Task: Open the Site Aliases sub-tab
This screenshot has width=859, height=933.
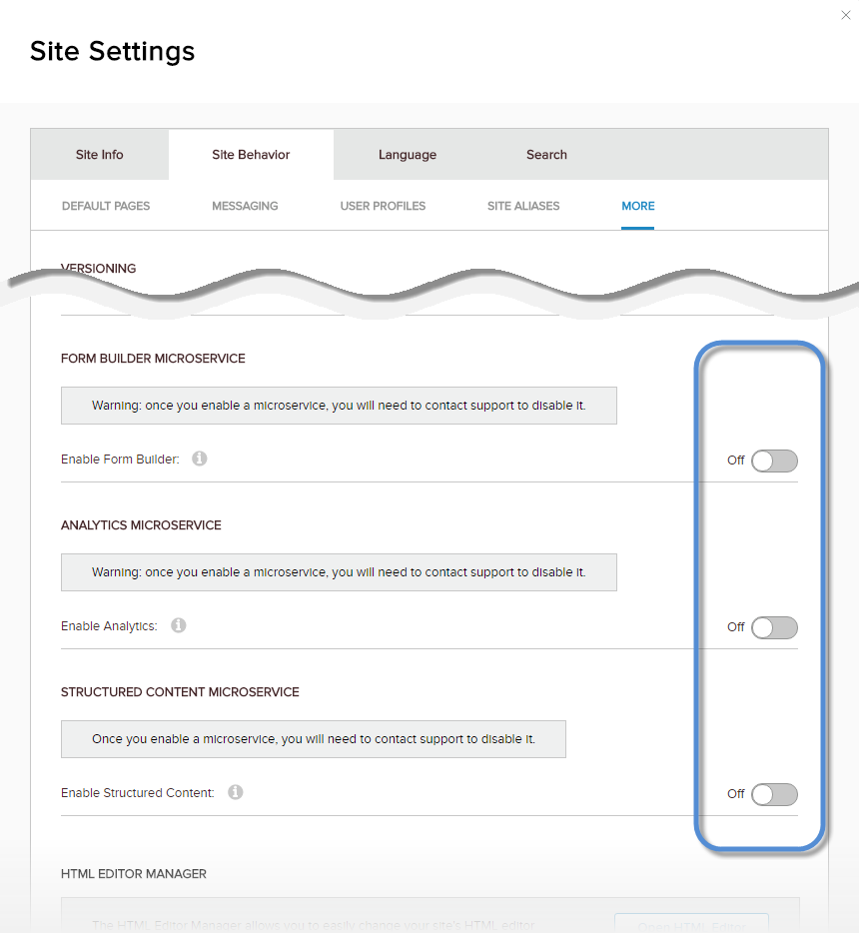Action: tap(523, 206)
